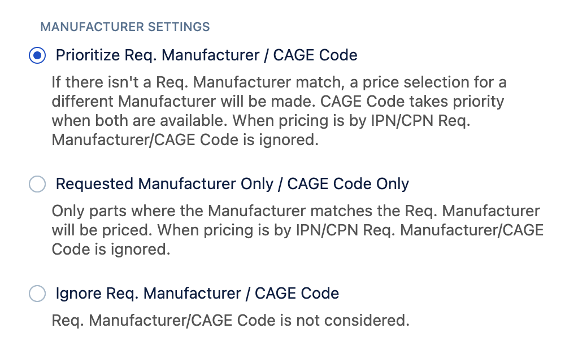Click "Req. Manufacturer/CAGE Code is not considered." text
This screenshot has height=350, width=565.
coord(230,321)
